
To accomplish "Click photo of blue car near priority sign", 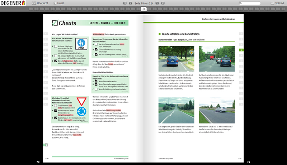I will [x=176, y=59].
